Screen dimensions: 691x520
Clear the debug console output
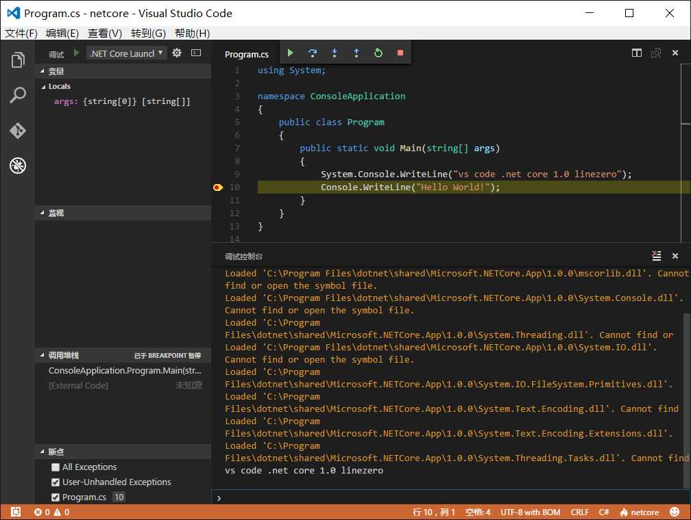[656, 256]
